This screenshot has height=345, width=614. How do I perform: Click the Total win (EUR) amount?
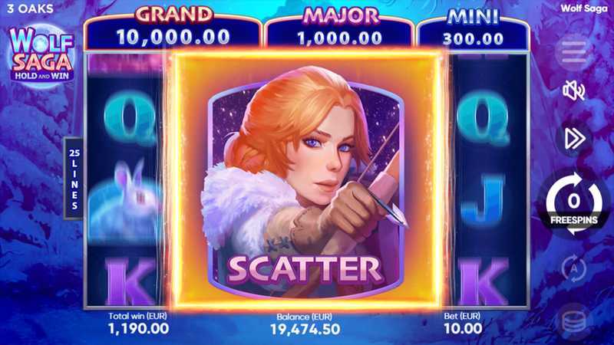(x=139, y=329)
